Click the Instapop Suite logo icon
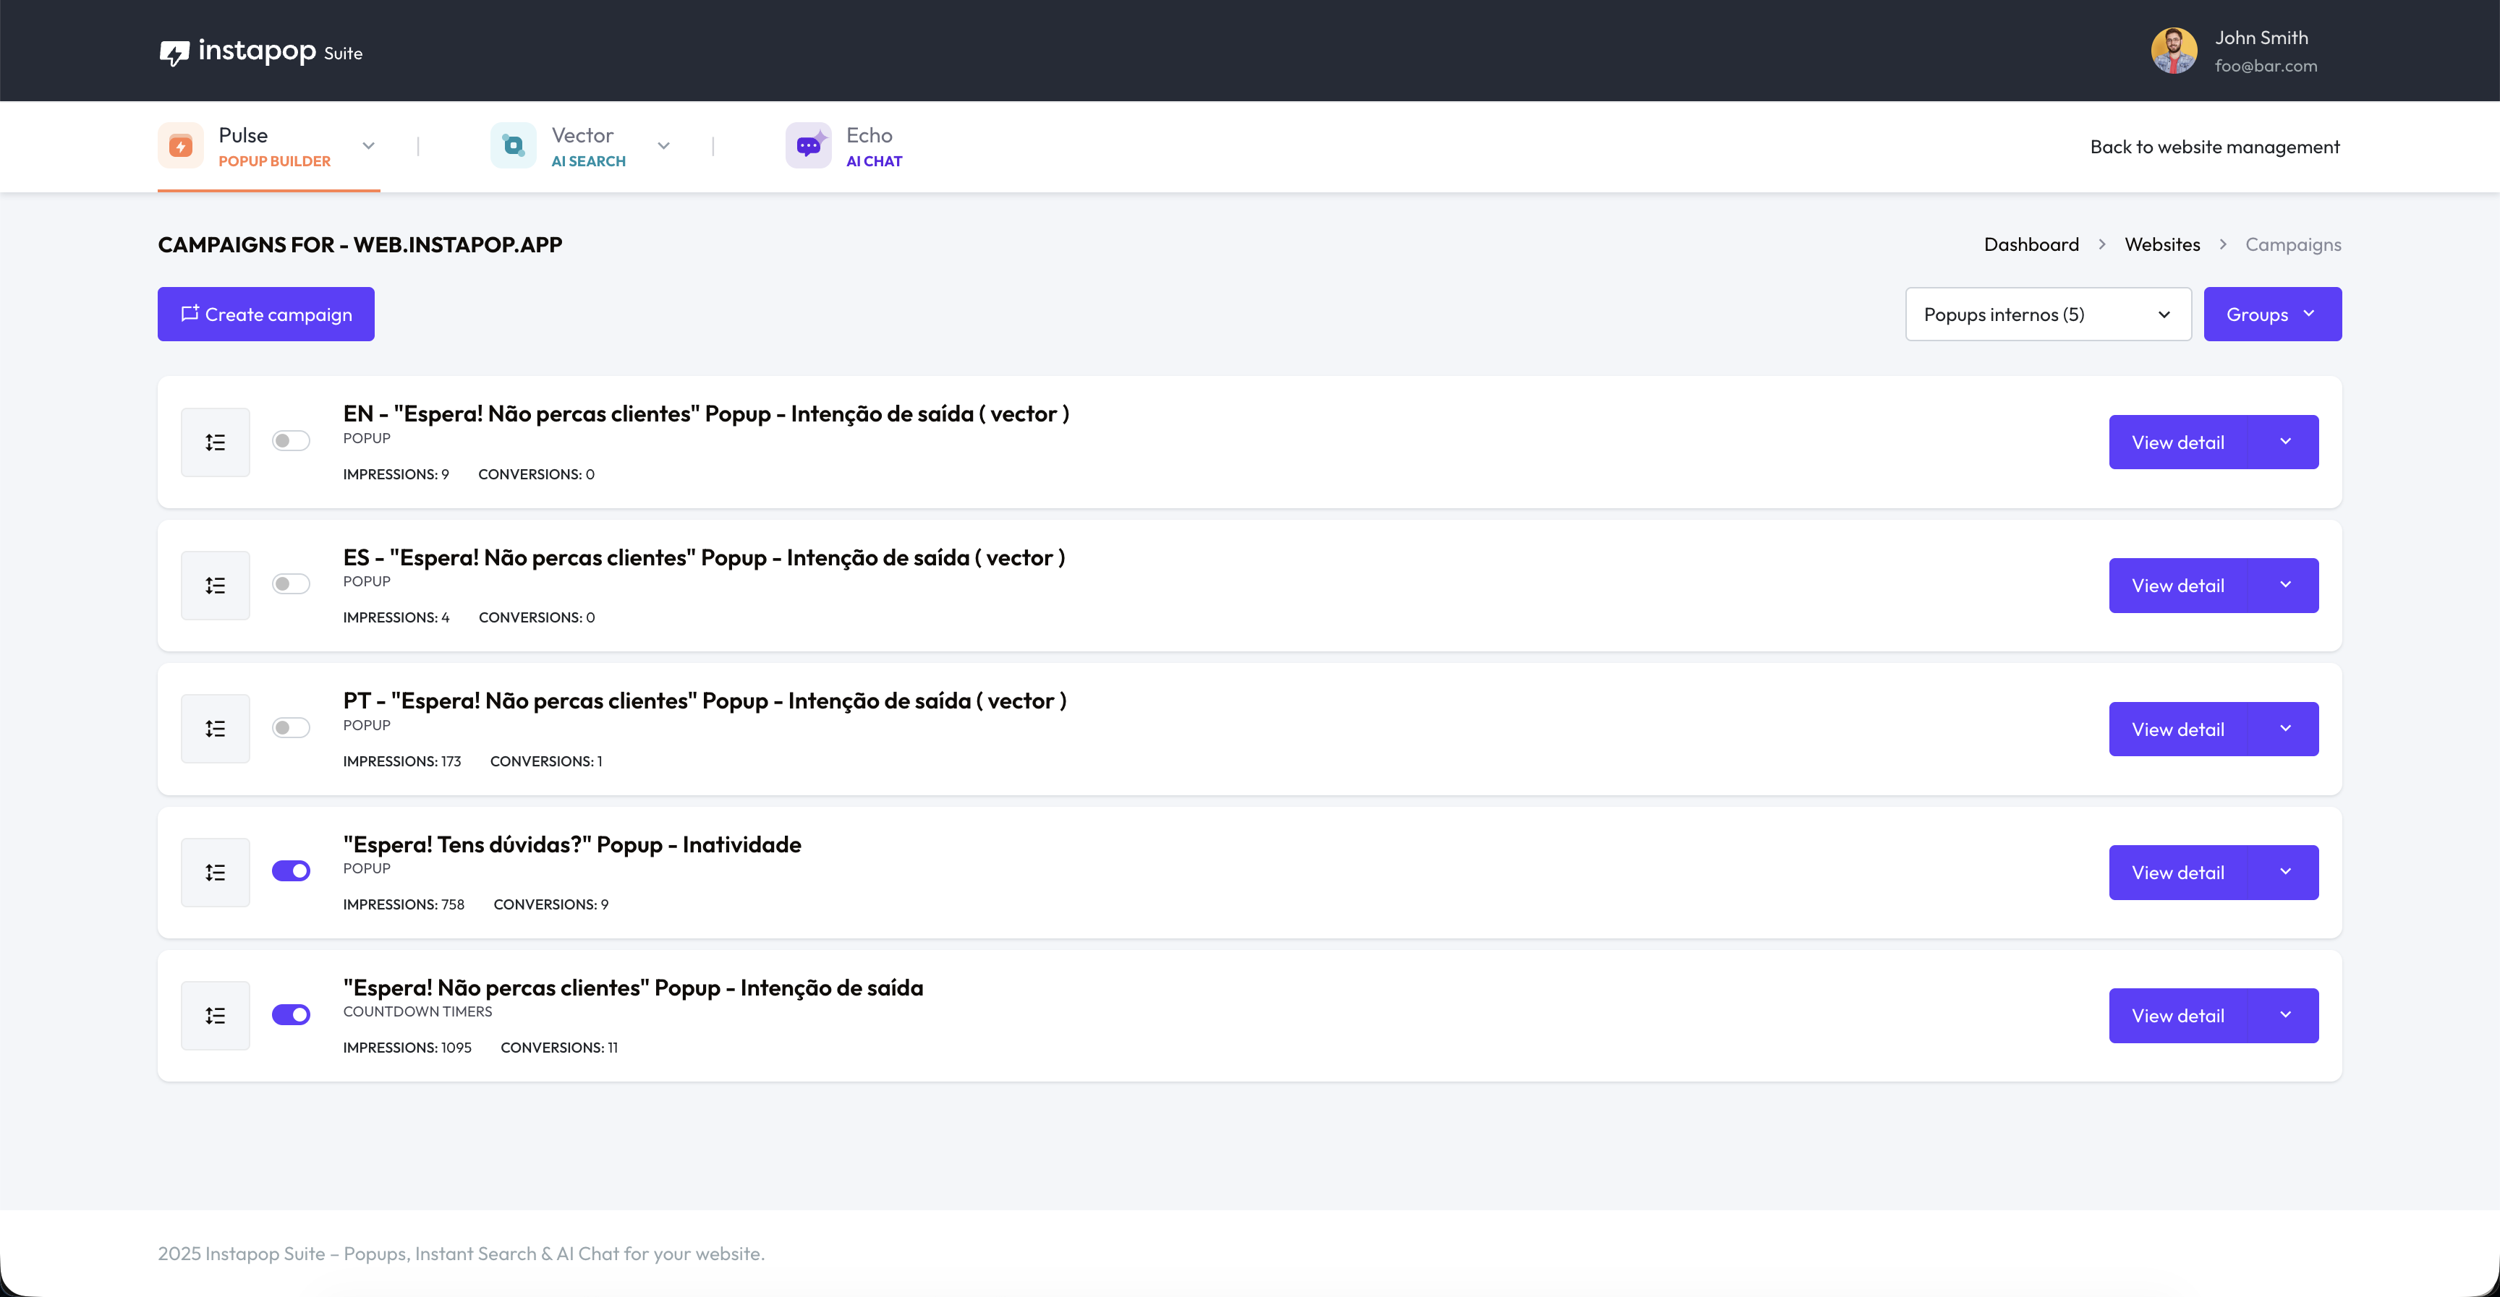Image resolution: width=2500 pixels, height=1297 pixels. tap(174, 52)
